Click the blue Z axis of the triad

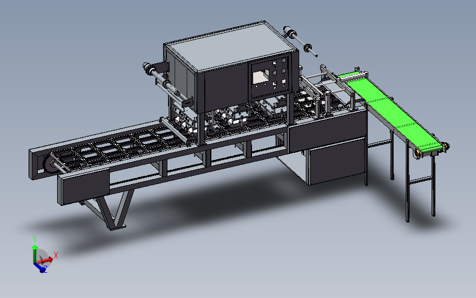40,267
